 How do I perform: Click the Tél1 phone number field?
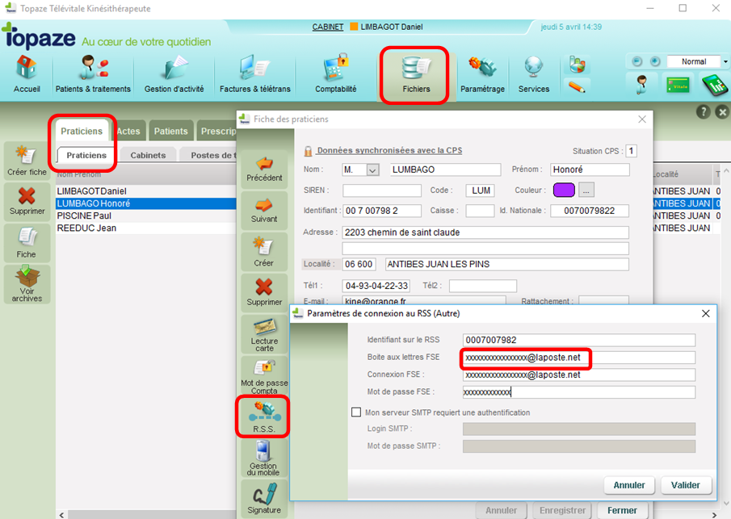click(x=376, y=286)
